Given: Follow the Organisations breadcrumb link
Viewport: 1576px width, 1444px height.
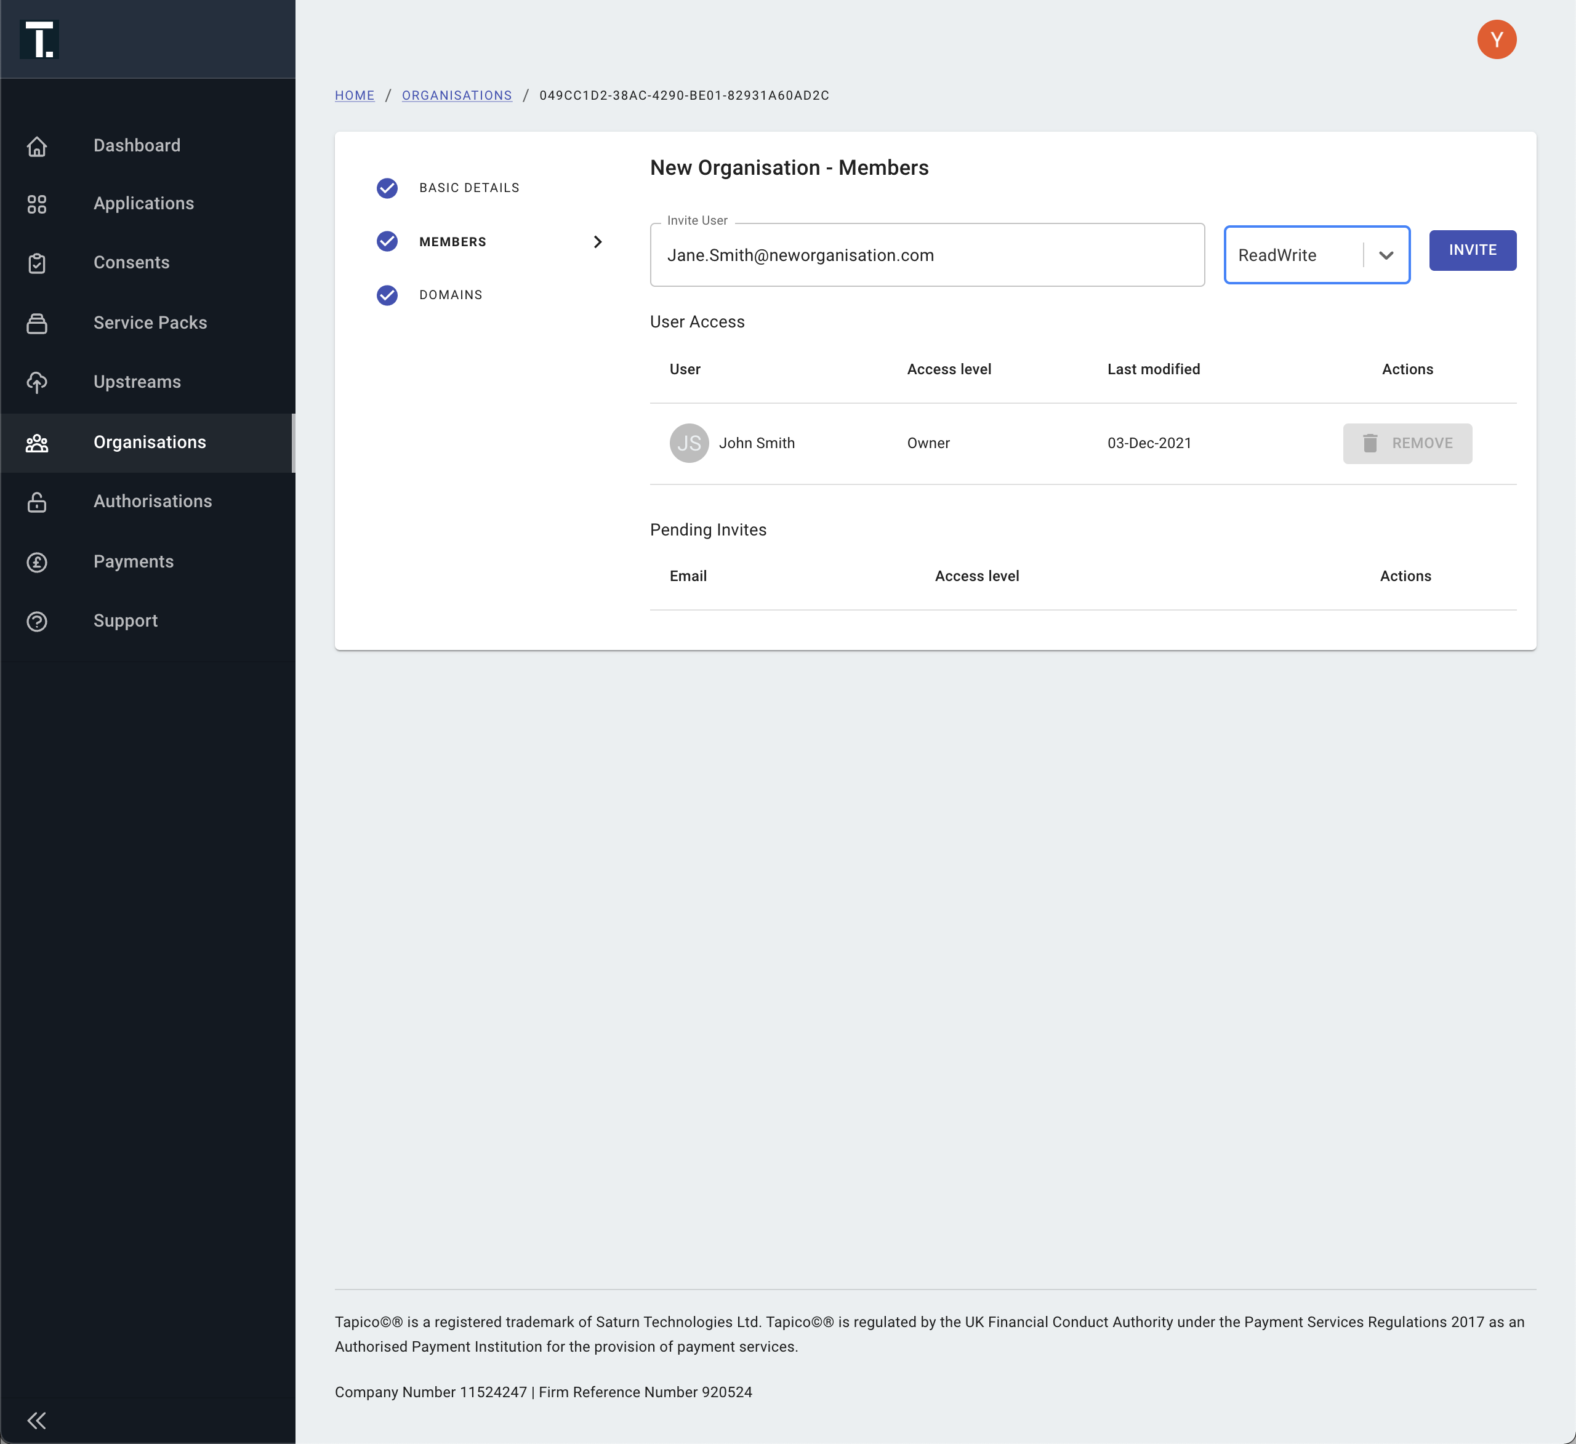Looking at the screenshot, I should point(457,95).
